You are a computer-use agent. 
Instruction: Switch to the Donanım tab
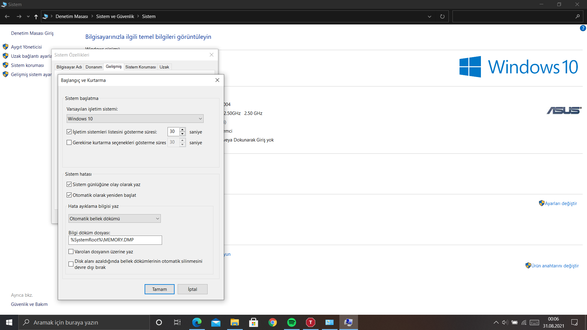(x=94, y=67)
